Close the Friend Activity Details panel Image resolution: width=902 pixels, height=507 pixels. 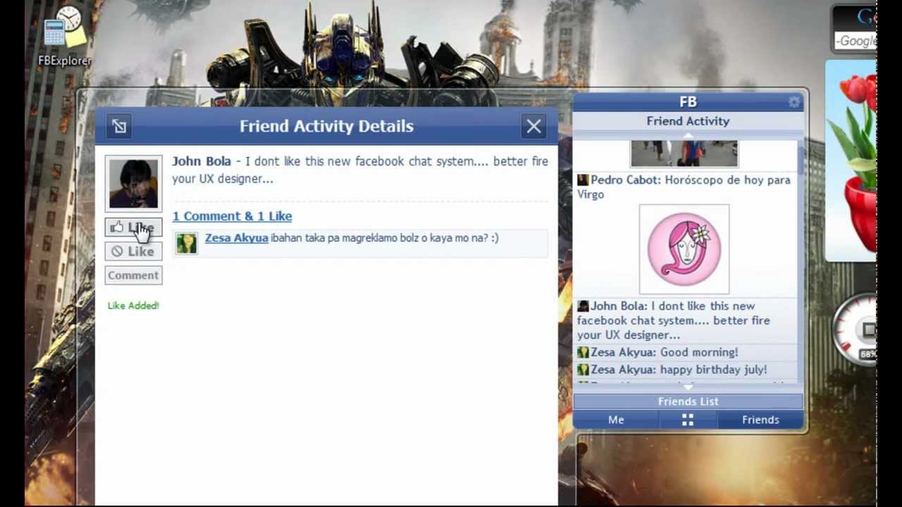[533, 126]
